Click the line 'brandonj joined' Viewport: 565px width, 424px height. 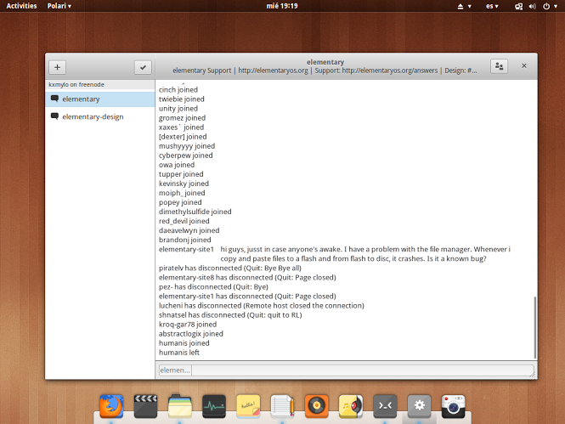click(x=185, y=240)
